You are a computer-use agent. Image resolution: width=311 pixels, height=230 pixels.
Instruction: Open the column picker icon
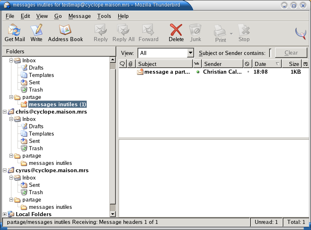click(305, 64)
